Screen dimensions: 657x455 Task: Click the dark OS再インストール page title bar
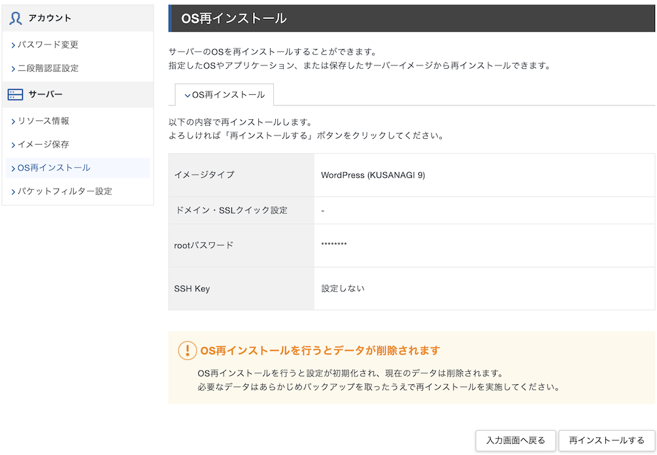coord(412,18)
